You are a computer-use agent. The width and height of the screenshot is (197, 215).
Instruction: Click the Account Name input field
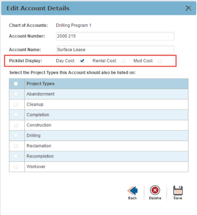point(115,50)
